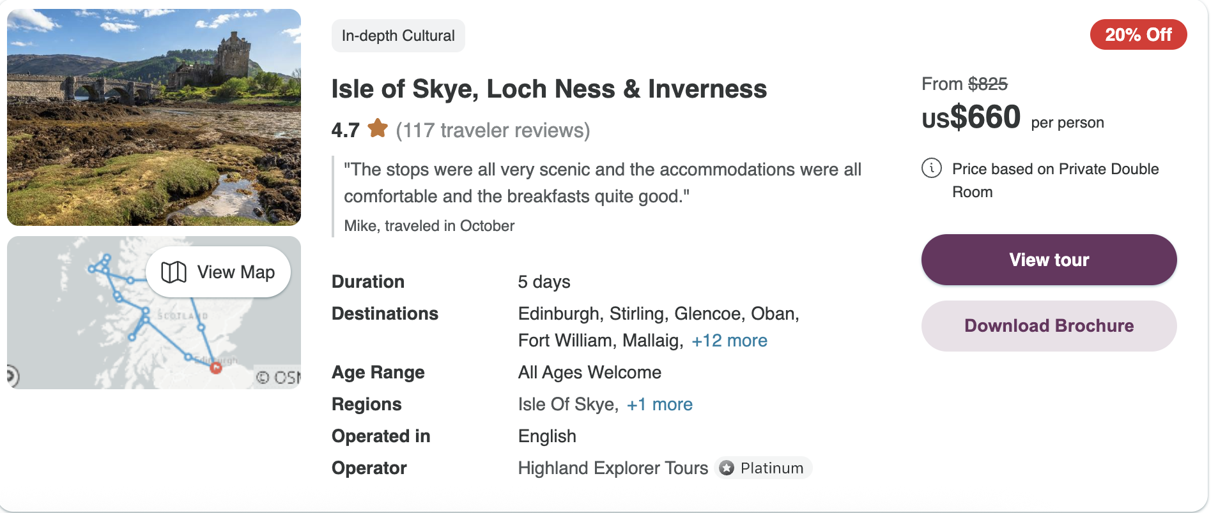Viewport: 1218px width, 513px height.
Task: Open the View Map button
Action: 219,272
